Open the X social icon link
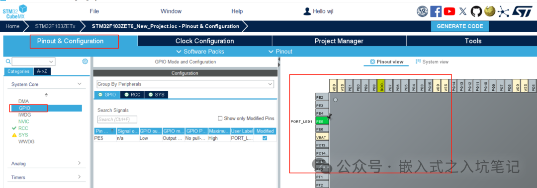 tap(463, 11)
